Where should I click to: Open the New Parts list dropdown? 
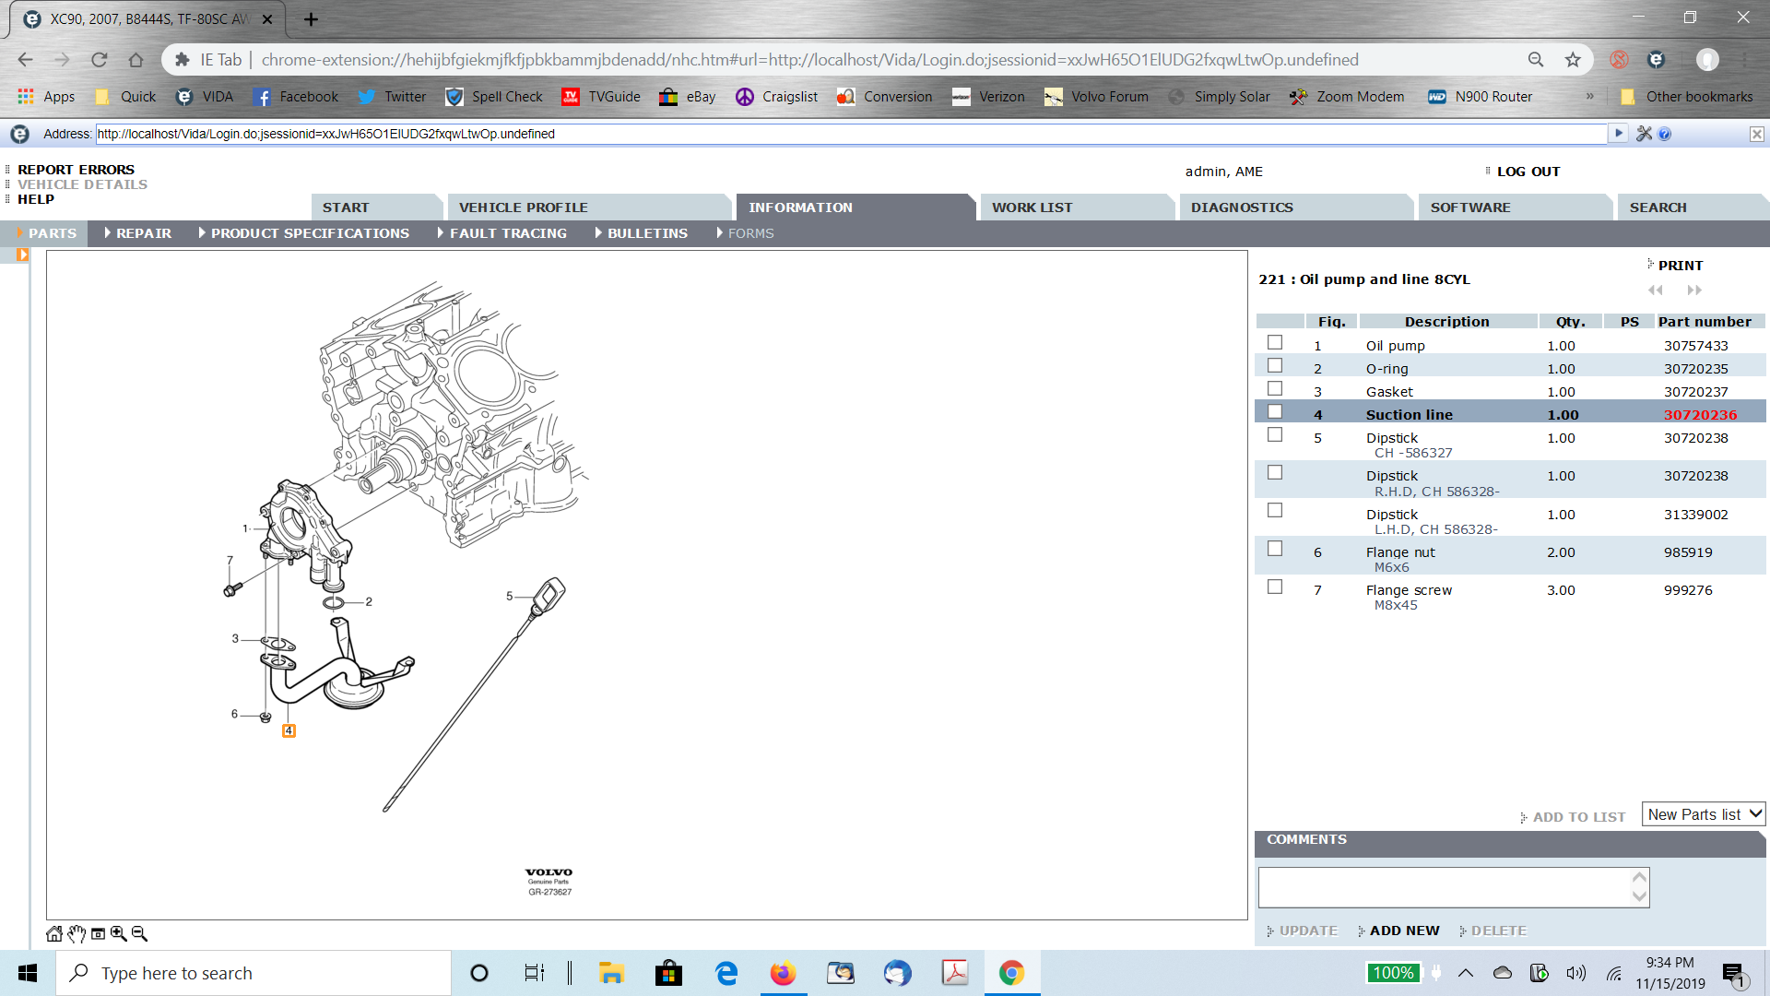1703,814
